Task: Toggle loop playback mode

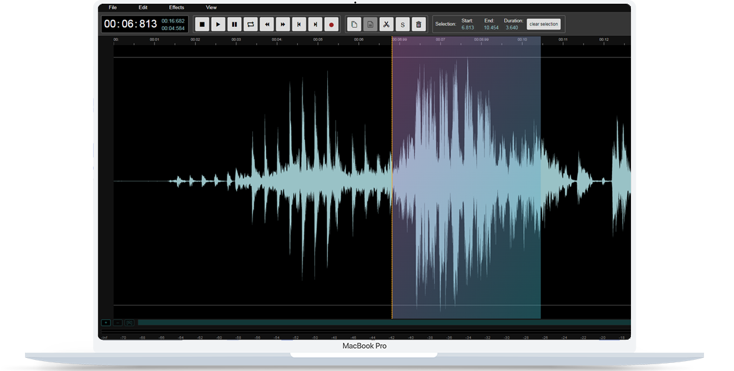Action: [250, 25]
